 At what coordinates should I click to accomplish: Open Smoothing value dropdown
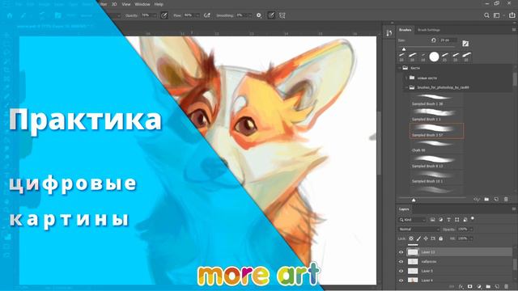click(x=249, y=15)
